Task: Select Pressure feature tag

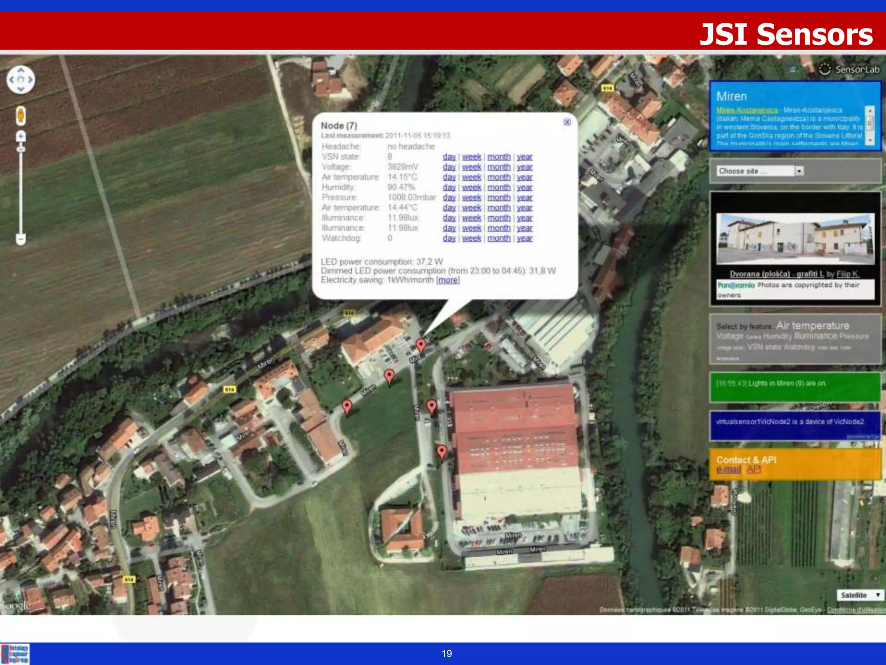Action: (854, 336)
